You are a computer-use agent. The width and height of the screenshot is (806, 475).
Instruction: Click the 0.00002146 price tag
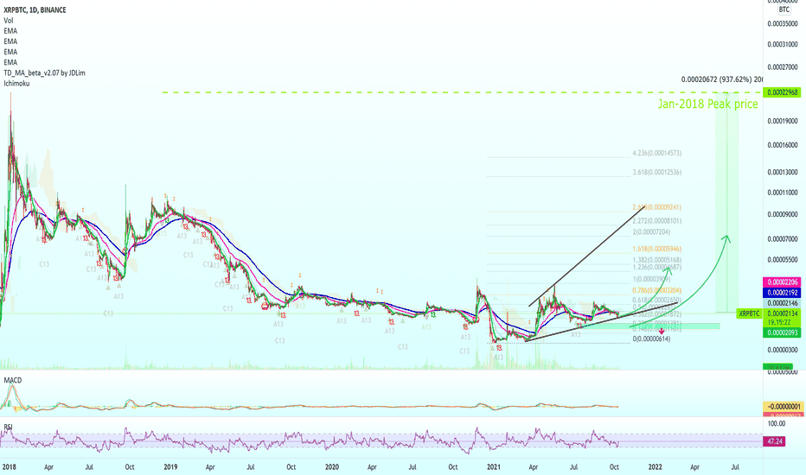[x=783, y=303]
